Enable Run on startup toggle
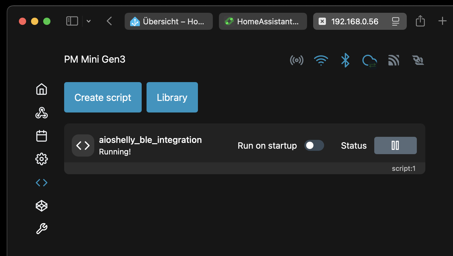The width and height of the screenshot is (453, 256). click(314, 146)
